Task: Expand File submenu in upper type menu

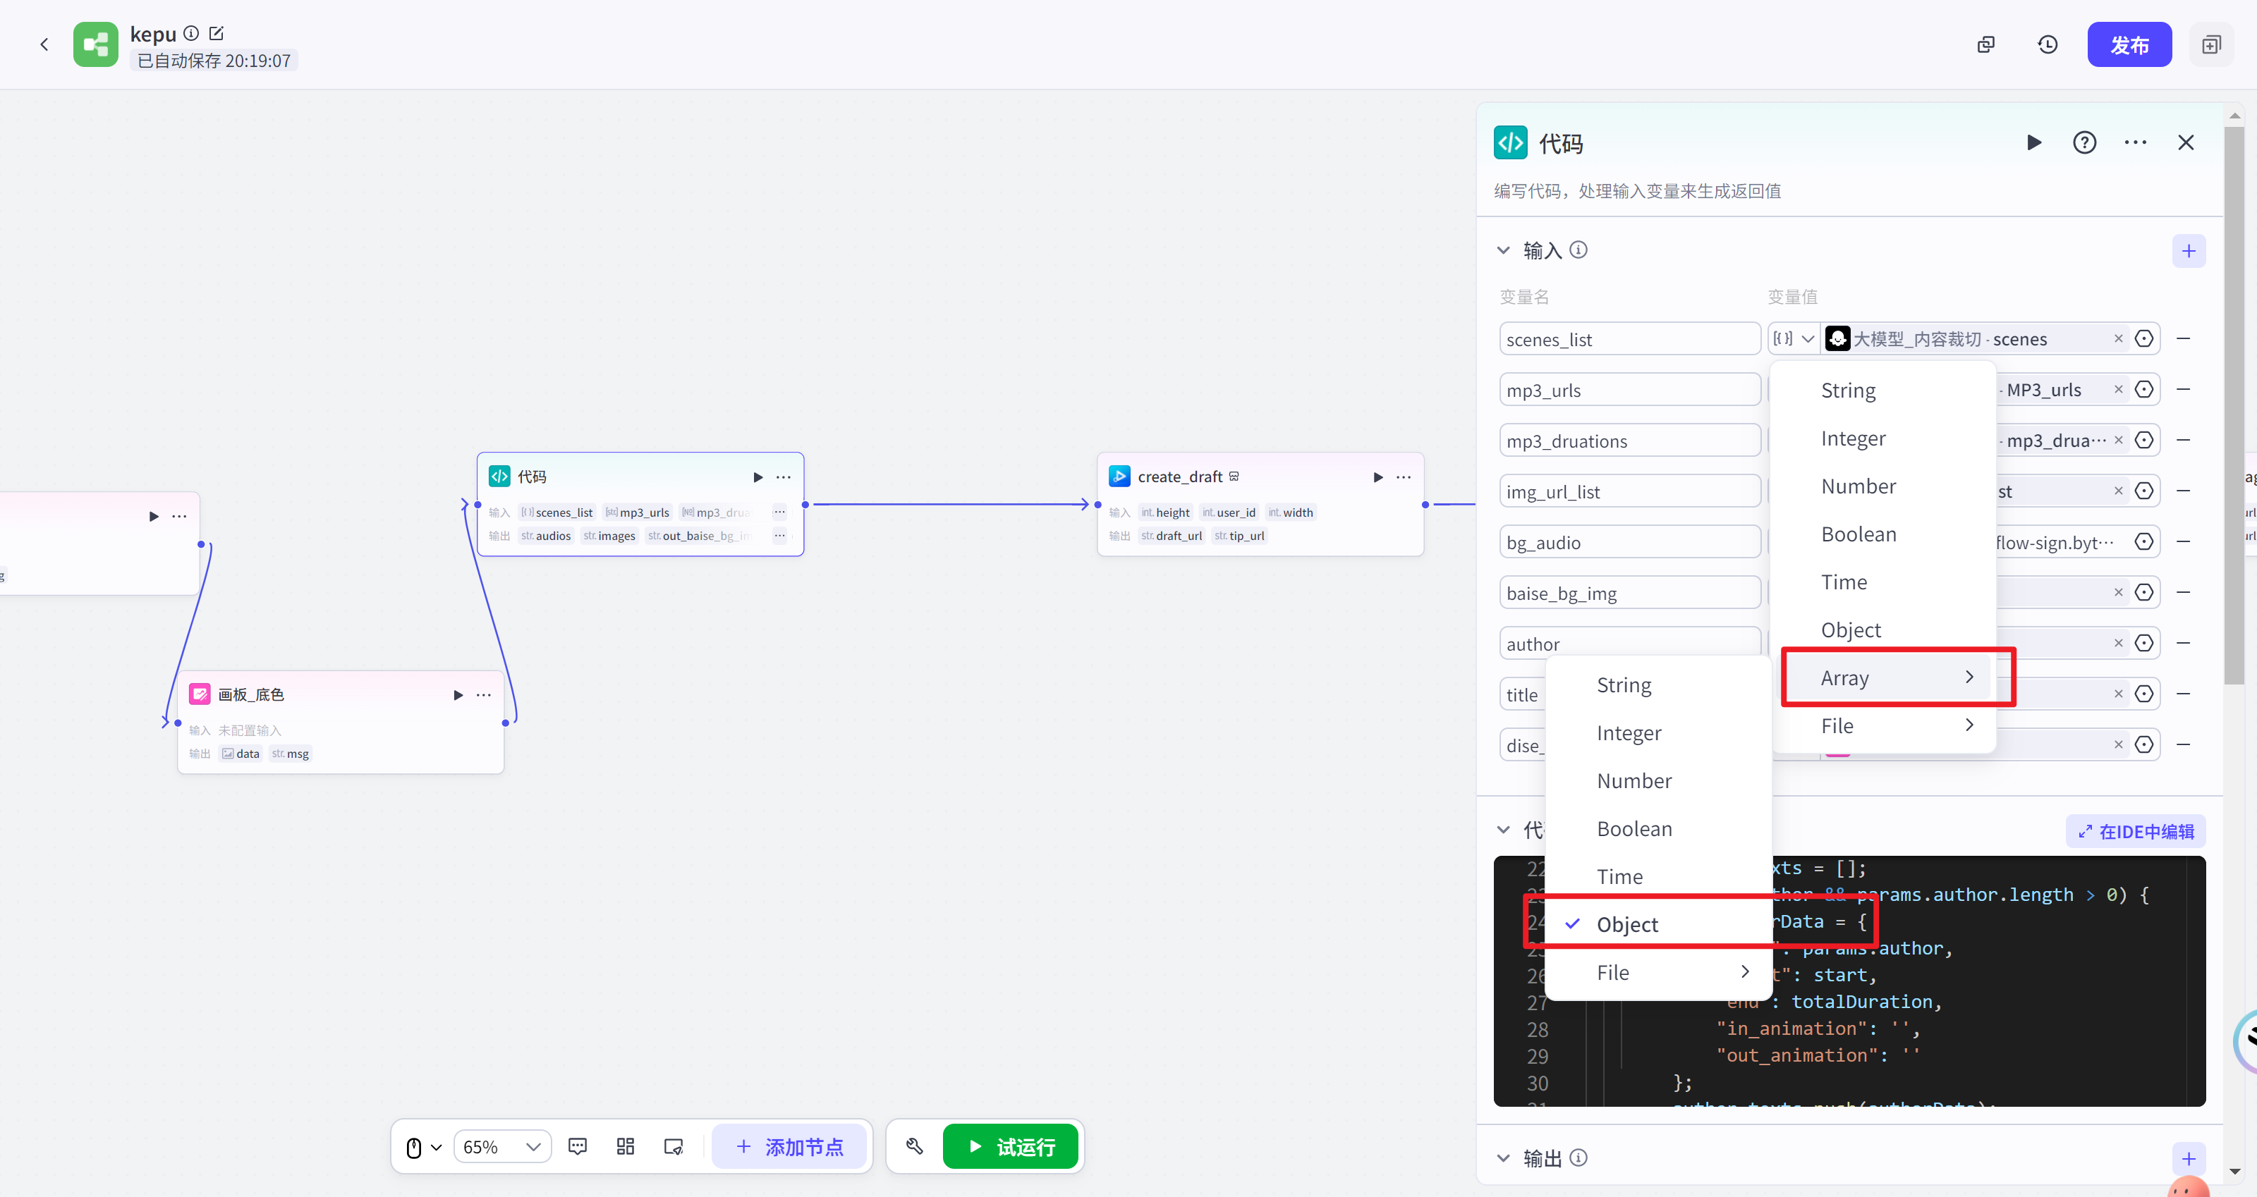Action: (1883, 726)
